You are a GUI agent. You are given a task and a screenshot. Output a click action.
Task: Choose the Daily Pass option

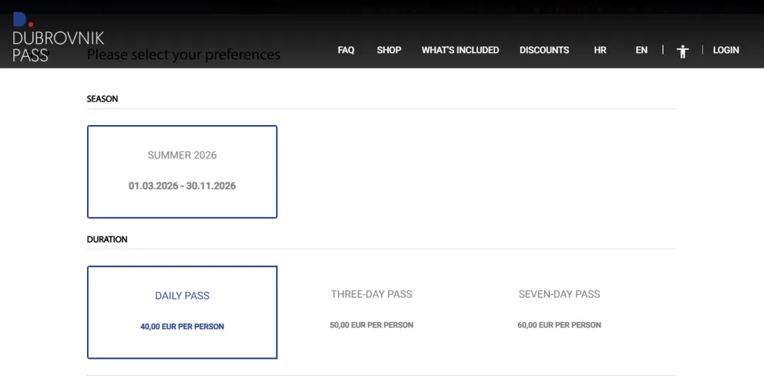click(x=183, y=312)
